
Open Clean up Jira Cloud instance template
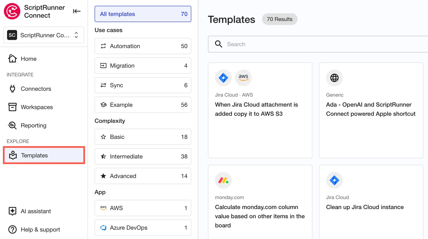coord(371,202)
